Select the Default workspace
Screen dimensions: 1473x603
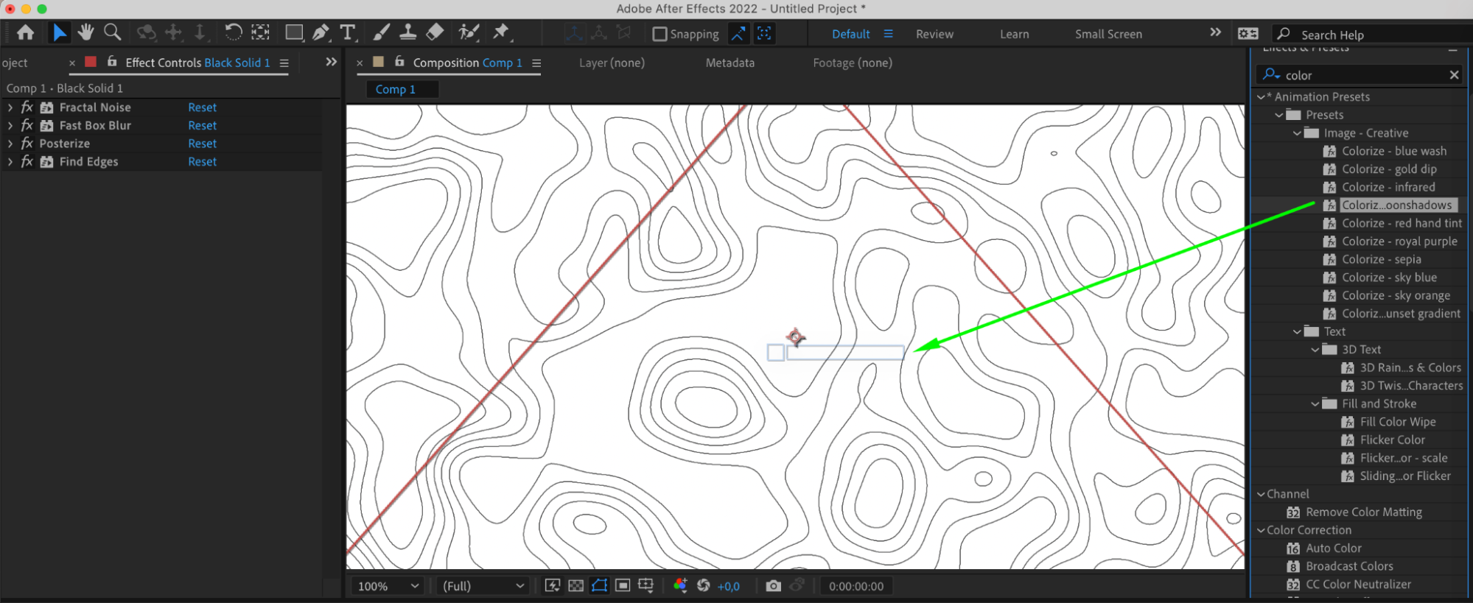coord(850,34)
